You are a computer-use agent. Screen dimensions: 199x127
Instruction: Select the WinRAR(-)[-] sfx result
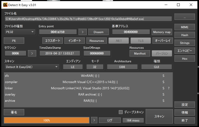90,76
